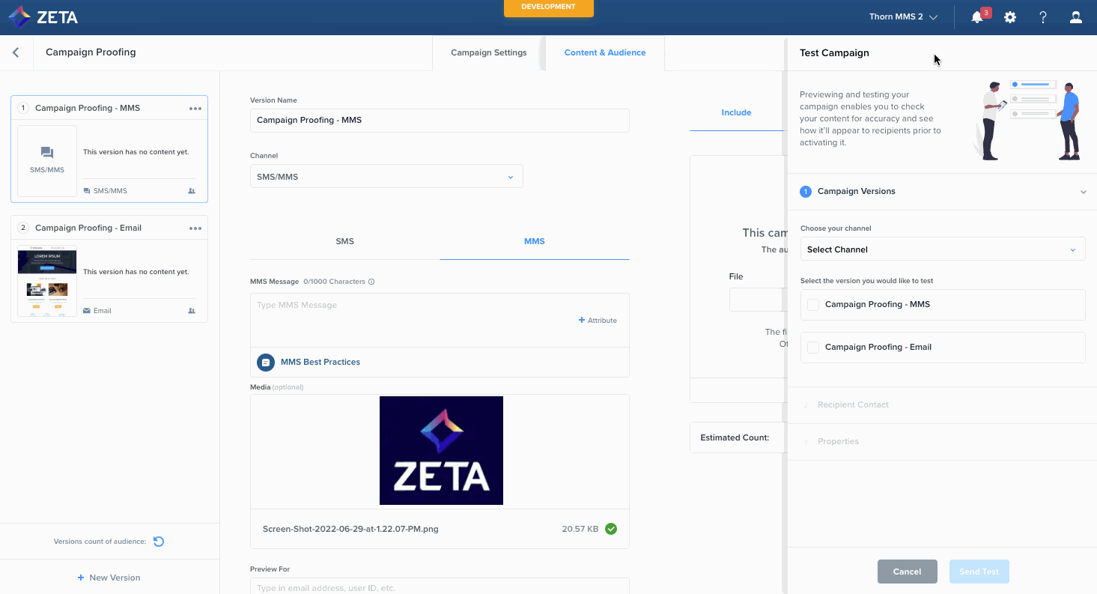This screenshot has width=1097, height=594.
Task: Check Campaign Proofing - MMS version
Action: click(813, 305)
